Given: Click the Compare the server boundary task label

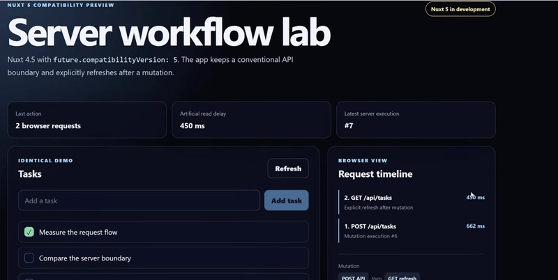Looking at the screenshot, I should click(x=84, y=258).
